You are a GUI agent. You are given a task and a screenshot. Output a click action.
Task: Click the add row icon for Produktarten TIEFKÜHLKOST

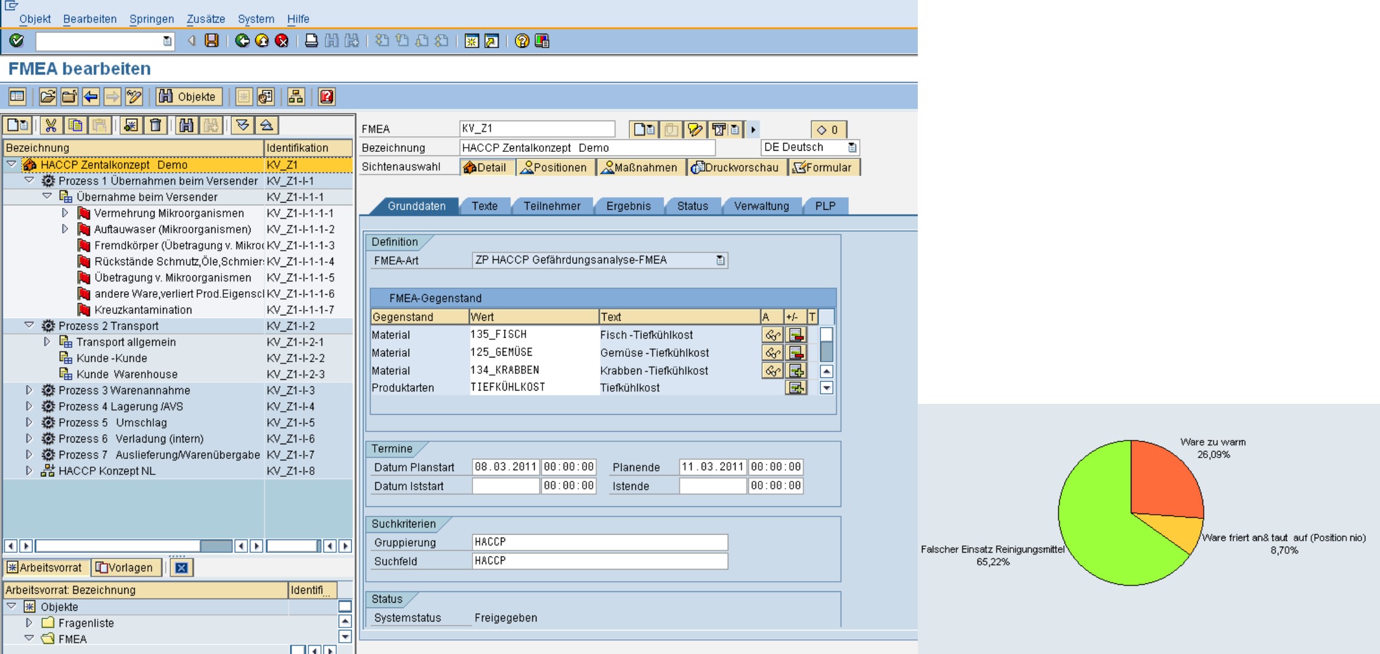click(796, 388)
